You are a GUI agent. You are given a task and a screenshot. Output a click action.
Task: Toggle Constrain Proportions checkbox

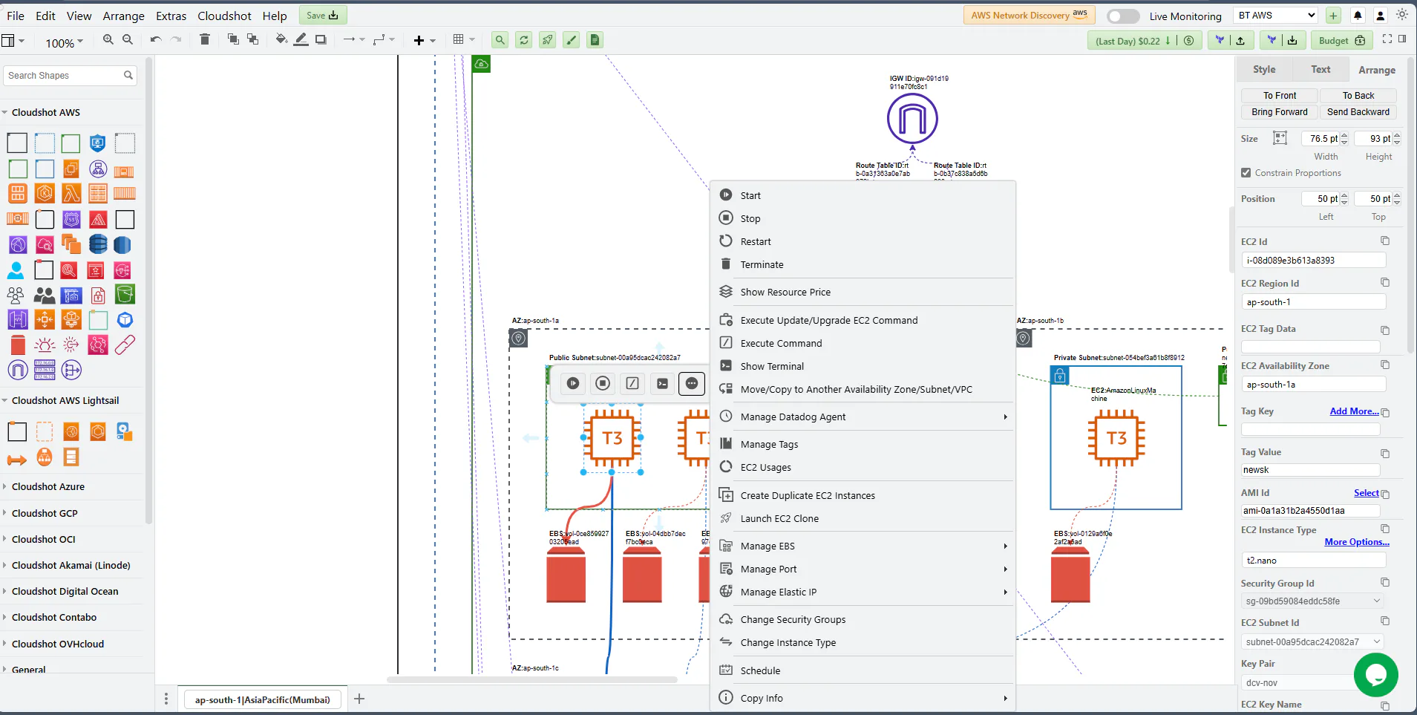tap(1246, 173)
